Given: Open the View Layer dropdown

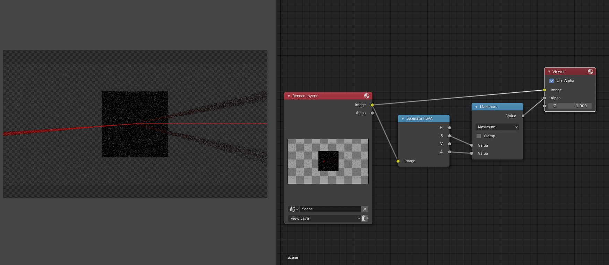Looking at the screenshot, I should pos(324,218).
